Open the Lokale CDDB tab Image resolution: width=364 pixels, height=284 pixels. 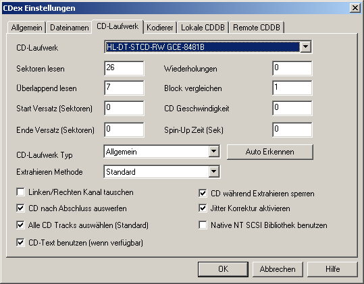(203, 28)
